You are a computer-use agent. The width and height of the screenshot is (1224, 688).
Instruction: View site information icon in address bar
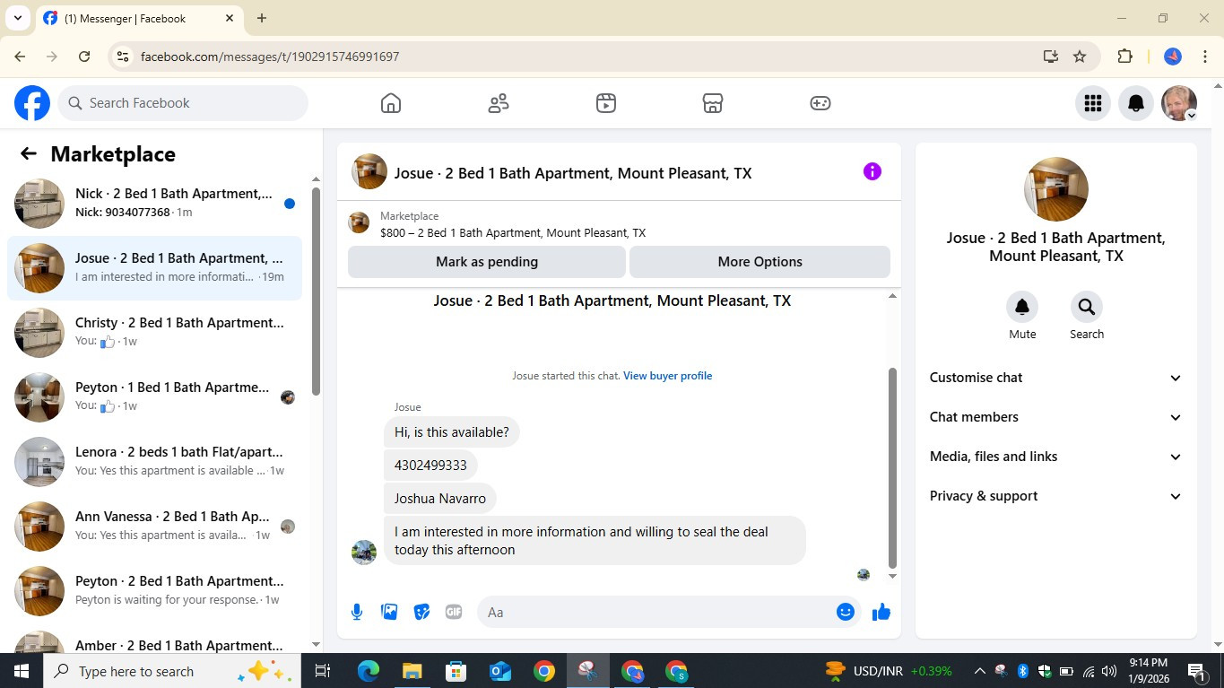pos(124,57)
